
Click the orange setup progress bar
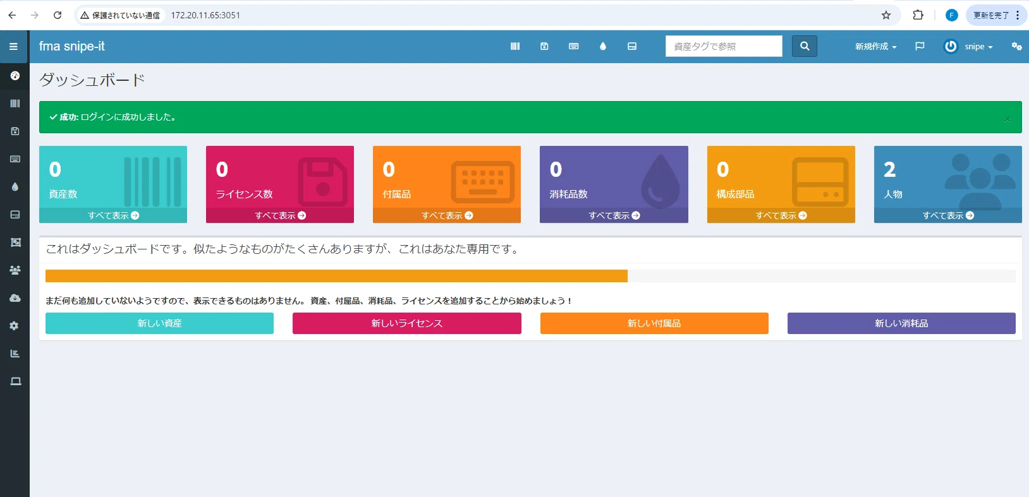click(336, 276)
